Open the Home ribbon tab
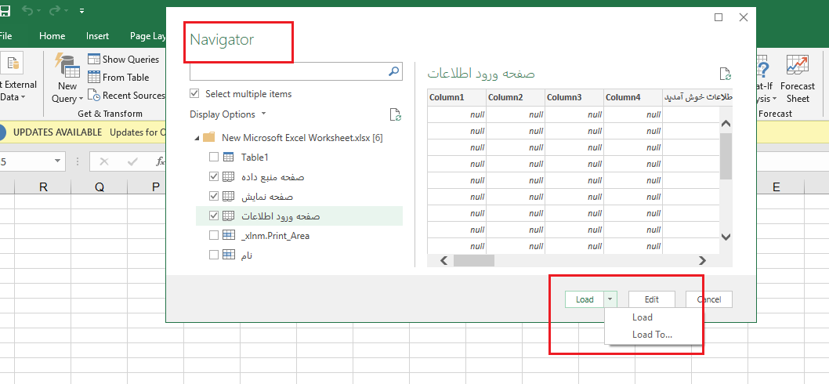Screen dimensions: 829x384 point(52,36)
